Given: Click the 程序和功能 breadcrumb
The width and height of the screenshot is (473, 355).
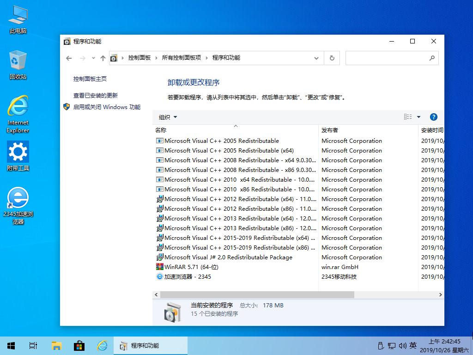Looking at the screenshot, I should click(x=226, y=58).
